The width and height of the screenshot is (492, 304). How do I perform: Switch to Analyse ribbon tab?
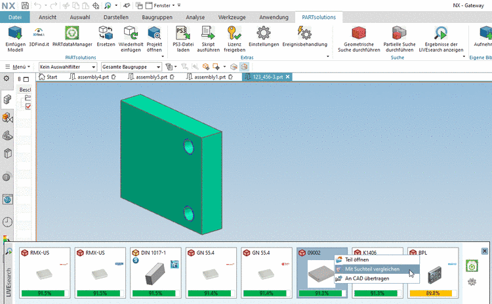195,17
